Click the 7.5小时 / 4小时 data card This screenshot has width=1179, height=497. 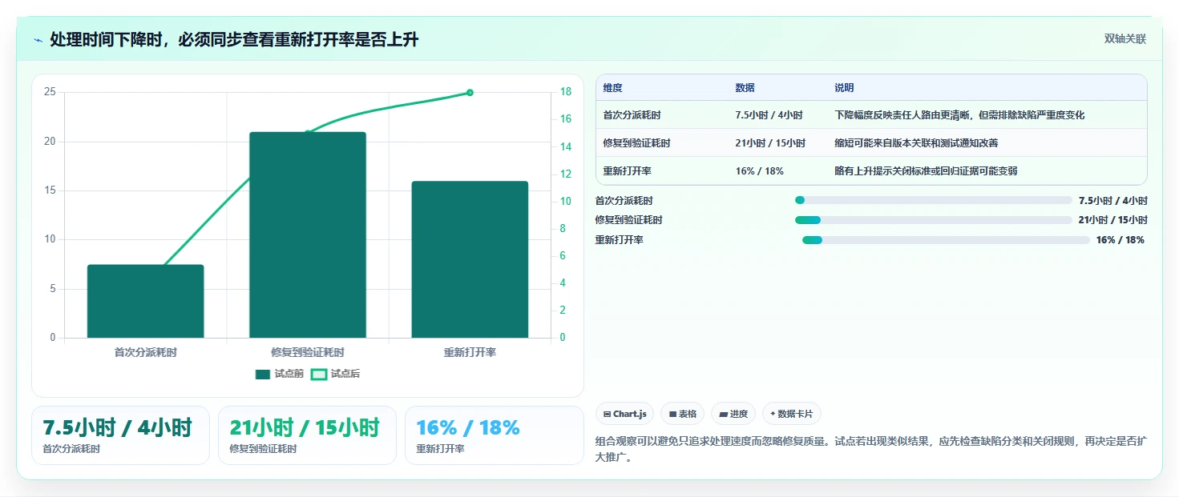pos(120,435)
